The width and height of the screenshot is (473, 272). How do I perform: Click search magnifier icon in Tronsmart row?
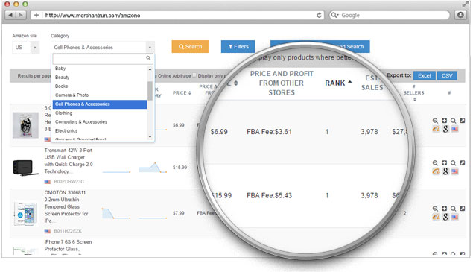[453, 162]
